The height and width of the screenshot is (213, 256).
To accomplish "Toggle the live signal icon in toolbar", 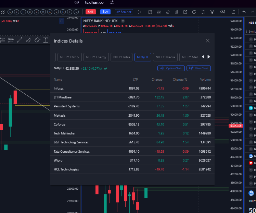I will [212, 12].
